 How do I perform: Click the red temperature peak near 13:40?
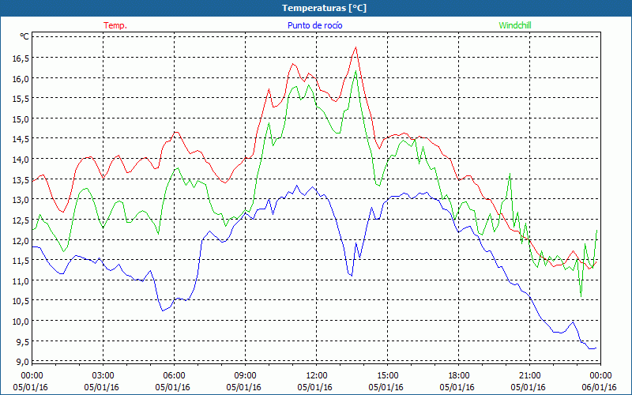(x=355, y=47)
